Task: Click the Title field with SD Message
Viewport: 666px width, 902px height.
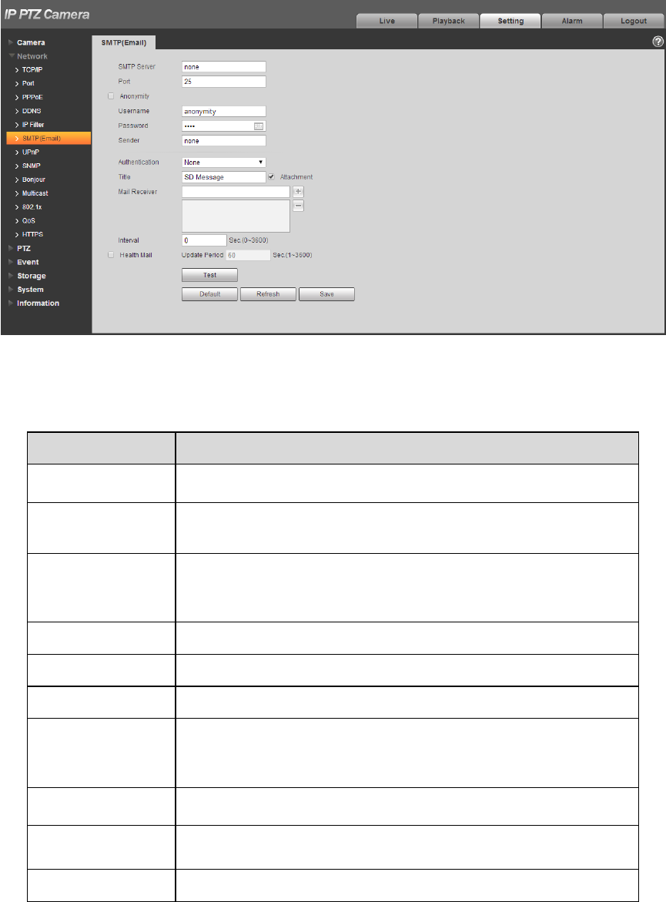Action: coord(224,177)
